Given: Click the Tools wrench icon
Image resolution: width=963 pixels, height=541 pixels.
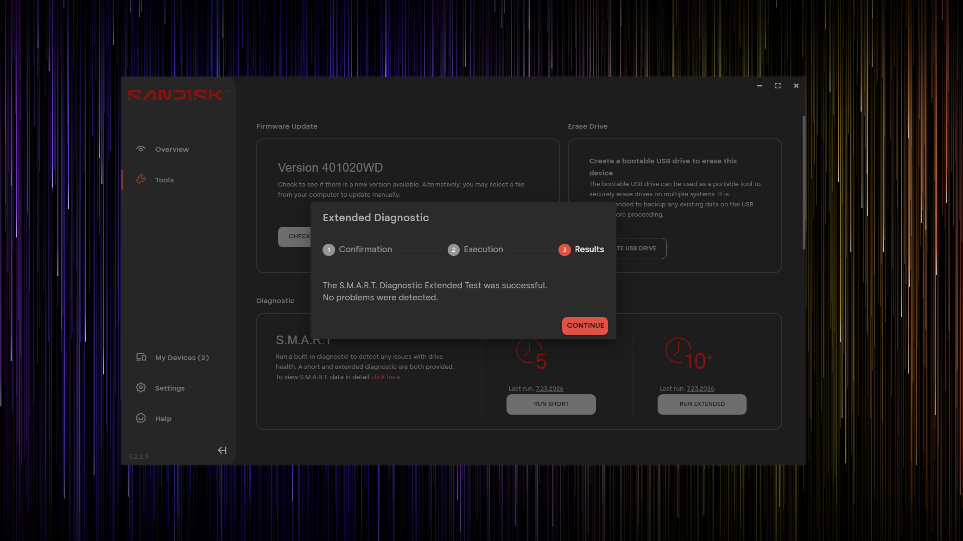Looking at the screenshot, I should pos(141,179).
